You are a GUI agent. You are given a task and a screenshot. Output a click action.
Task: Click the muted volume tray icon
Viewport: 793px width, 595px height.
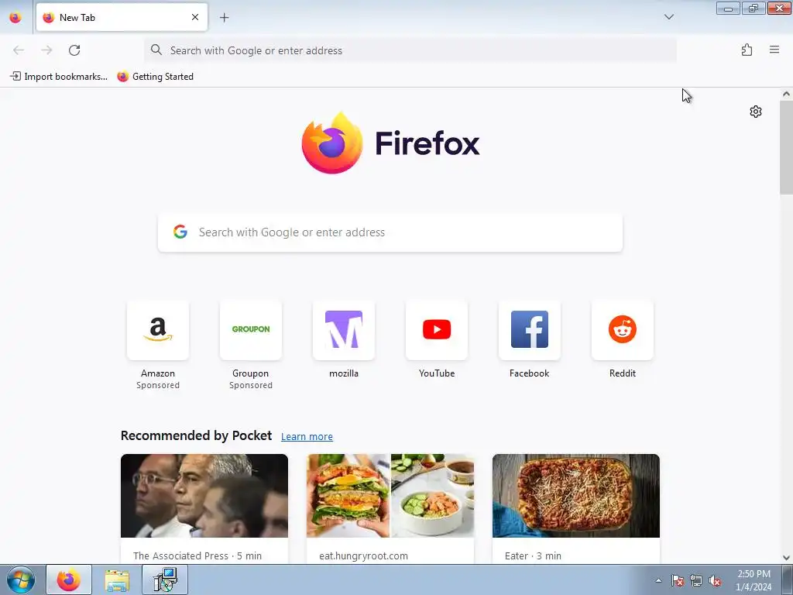715,580
